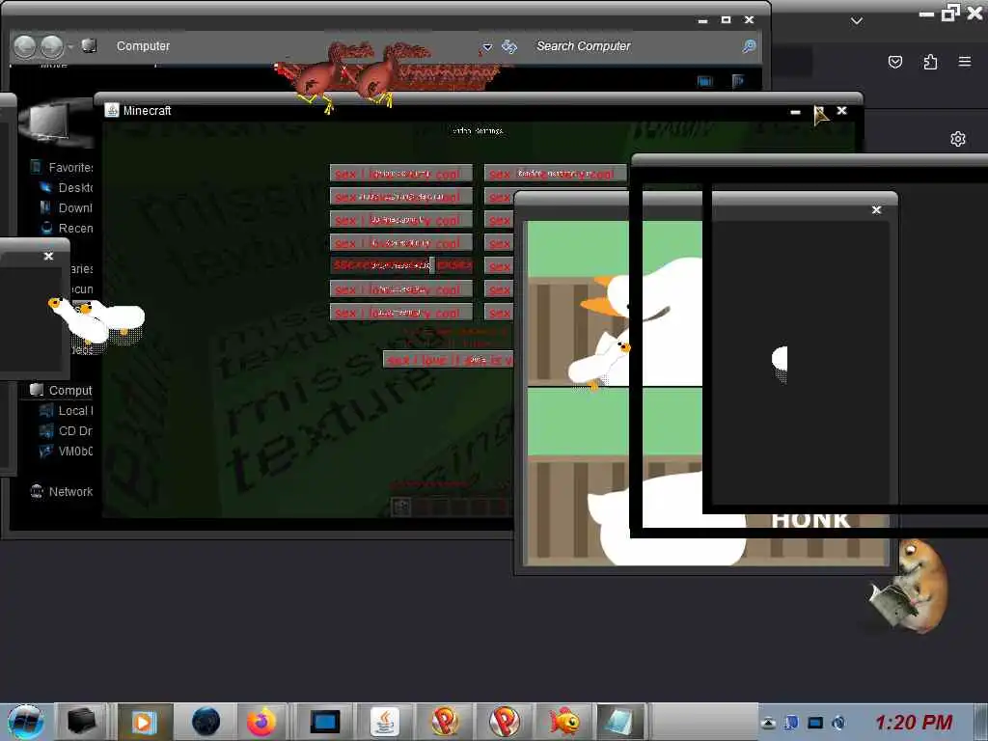
Task: Select Computer in the explorer sidebar tree
Action: 61,390
